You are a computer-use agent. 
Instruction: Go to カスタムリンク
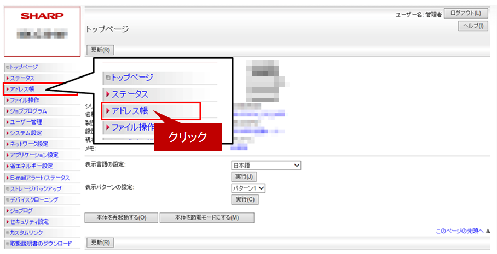(26, 233)
